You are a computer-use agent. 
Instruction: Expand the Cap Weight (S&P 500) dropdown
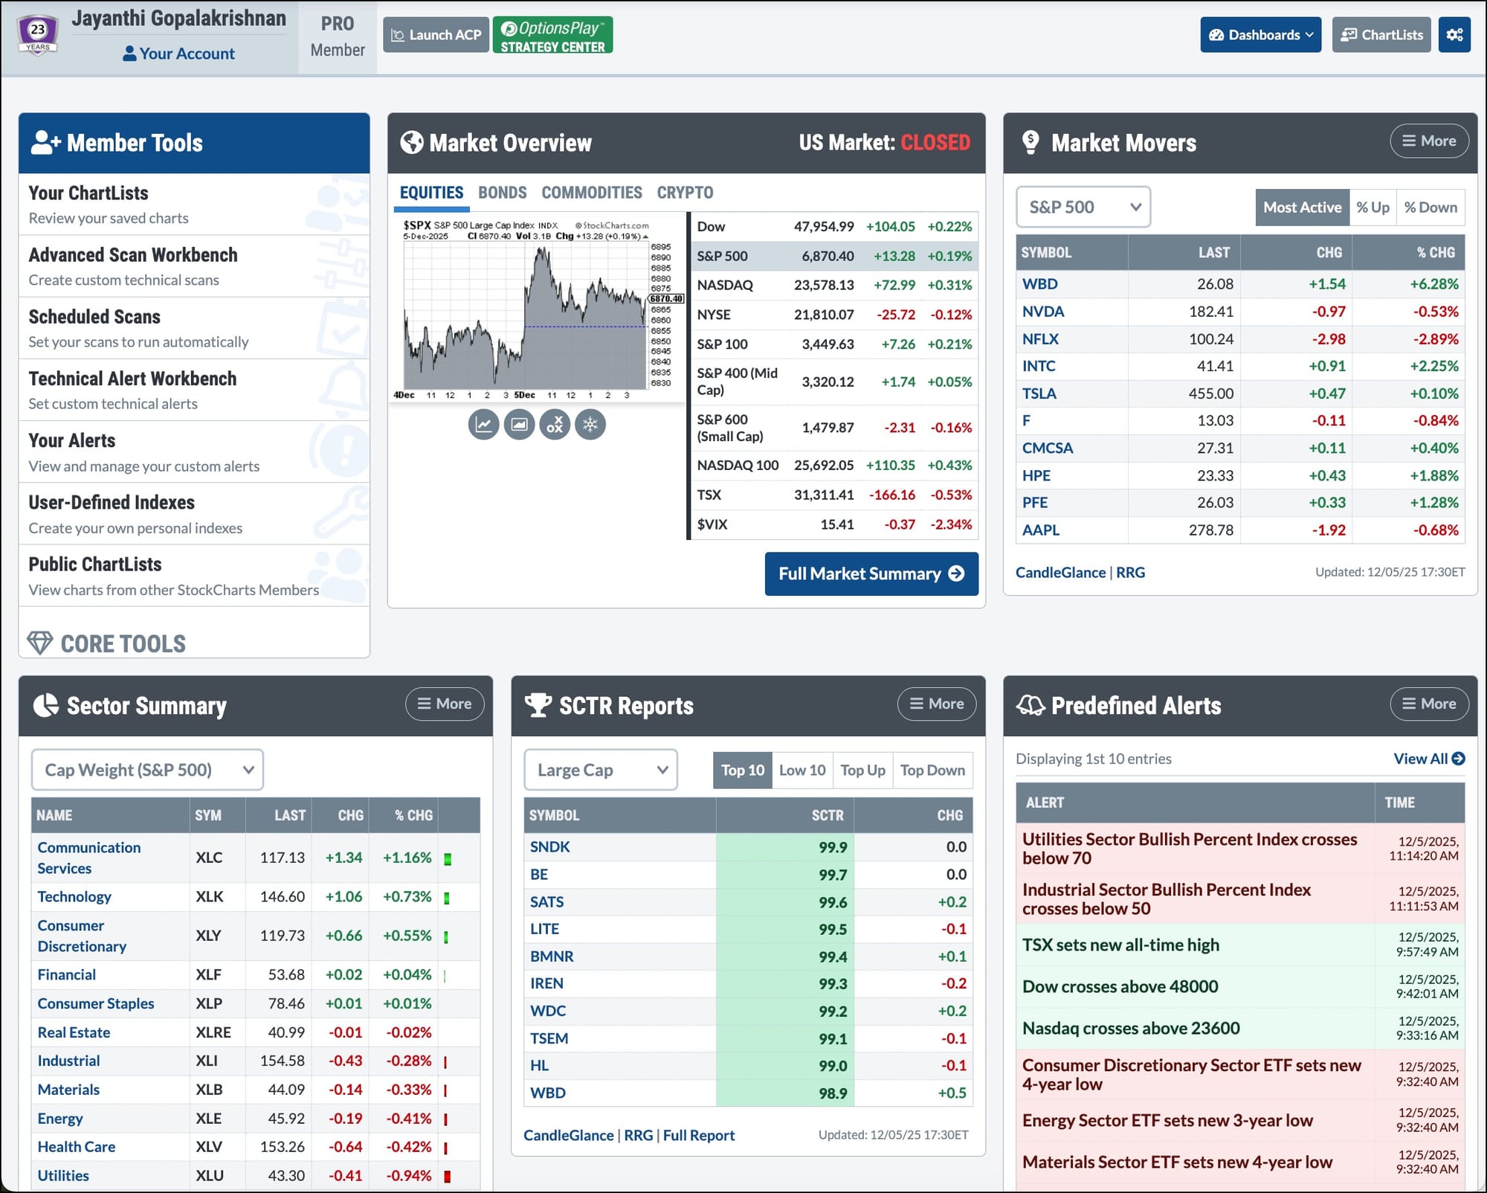147,770
